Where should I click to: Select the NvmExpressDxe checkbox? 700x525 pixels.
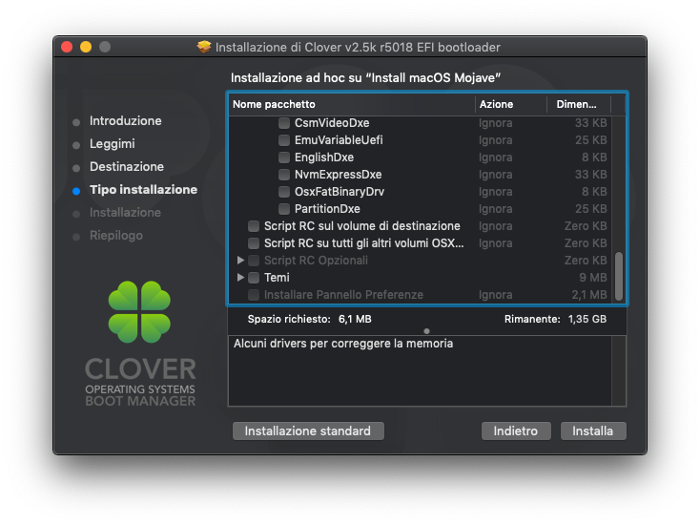coord(284,175)
